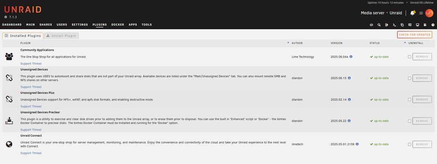
Task: Open the Settings menu
Action: tap(80, 25)
